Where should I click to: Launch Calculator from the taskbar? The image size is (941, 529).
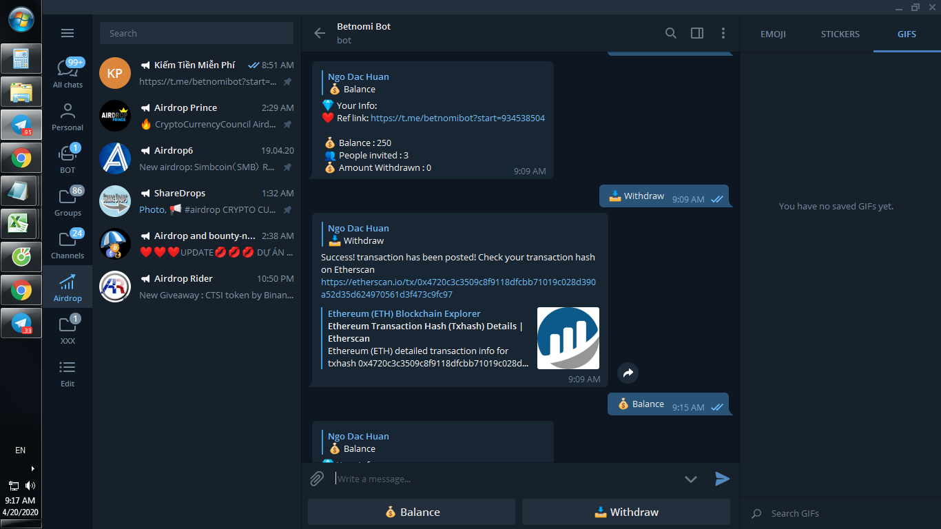coord(21,59)
